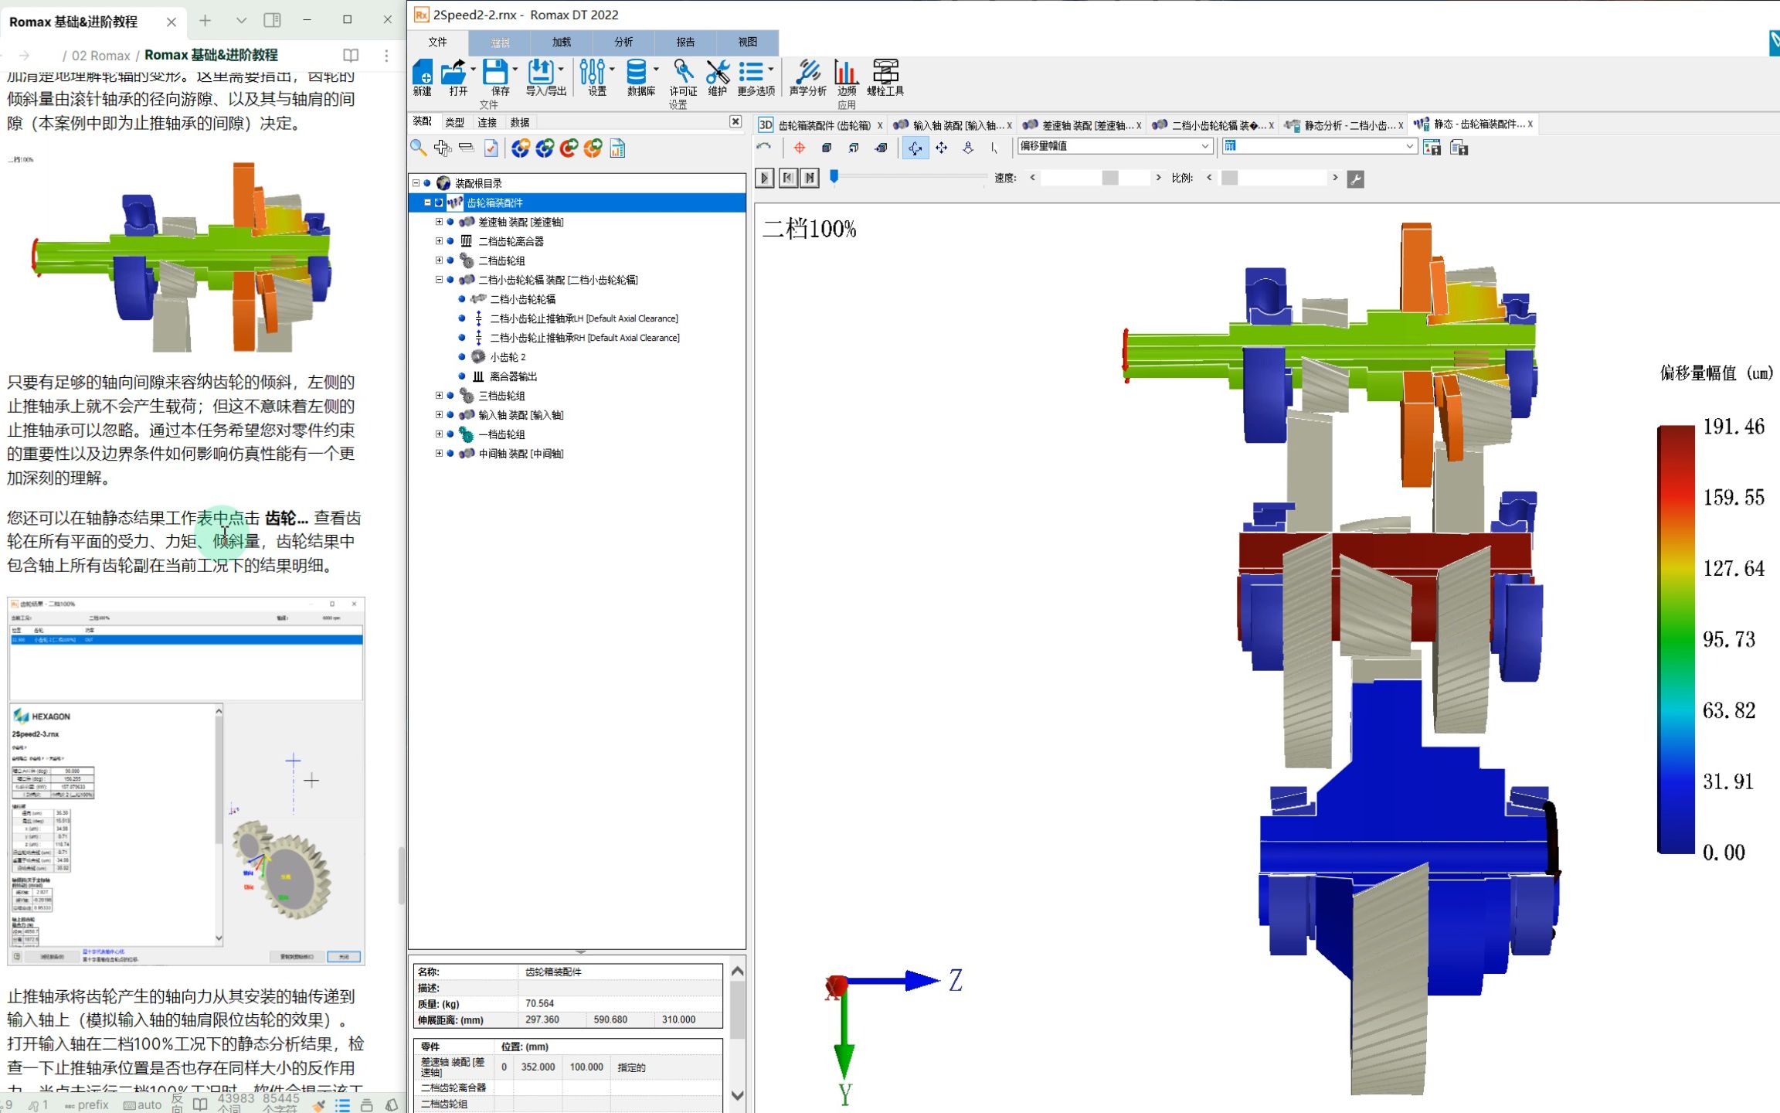
Task: Click the first save-image icon right of view dropdown
Action: tap(1432, 148)
